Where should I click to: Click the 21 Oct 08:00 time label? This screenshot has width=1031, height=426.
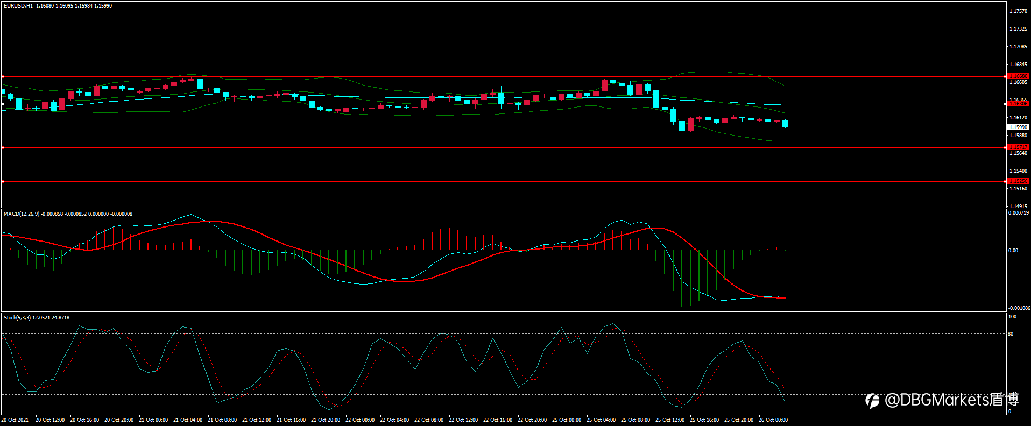point(222,420)
